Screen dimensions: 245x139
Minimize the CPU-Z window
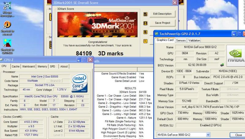pos(79,60)
